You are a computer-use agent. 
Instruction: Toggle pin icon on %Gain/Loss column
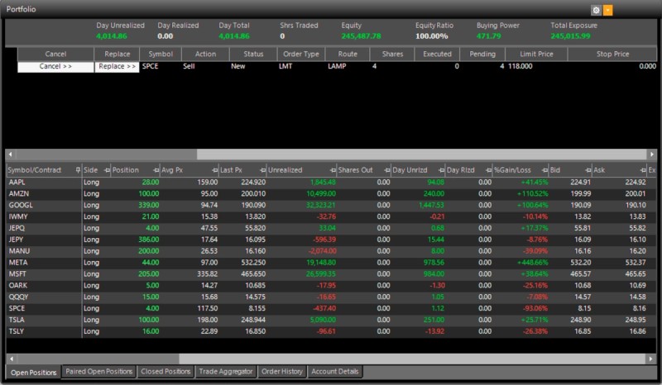[544, 170]
